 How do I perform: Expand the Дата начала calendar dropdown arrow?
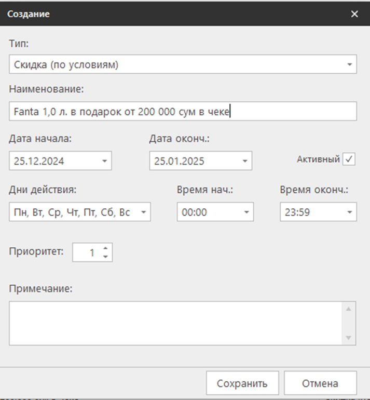105,161
